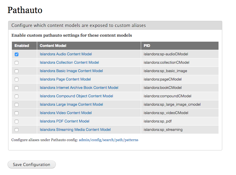Enable the Islandora Video Content Model checkbox
The width and height of the screenshot is (236, 175).
(x=17, y=113)
